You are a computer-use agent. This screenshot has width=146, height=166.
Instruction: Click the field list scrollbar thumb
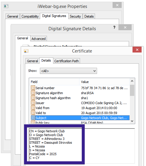[132, 90]
